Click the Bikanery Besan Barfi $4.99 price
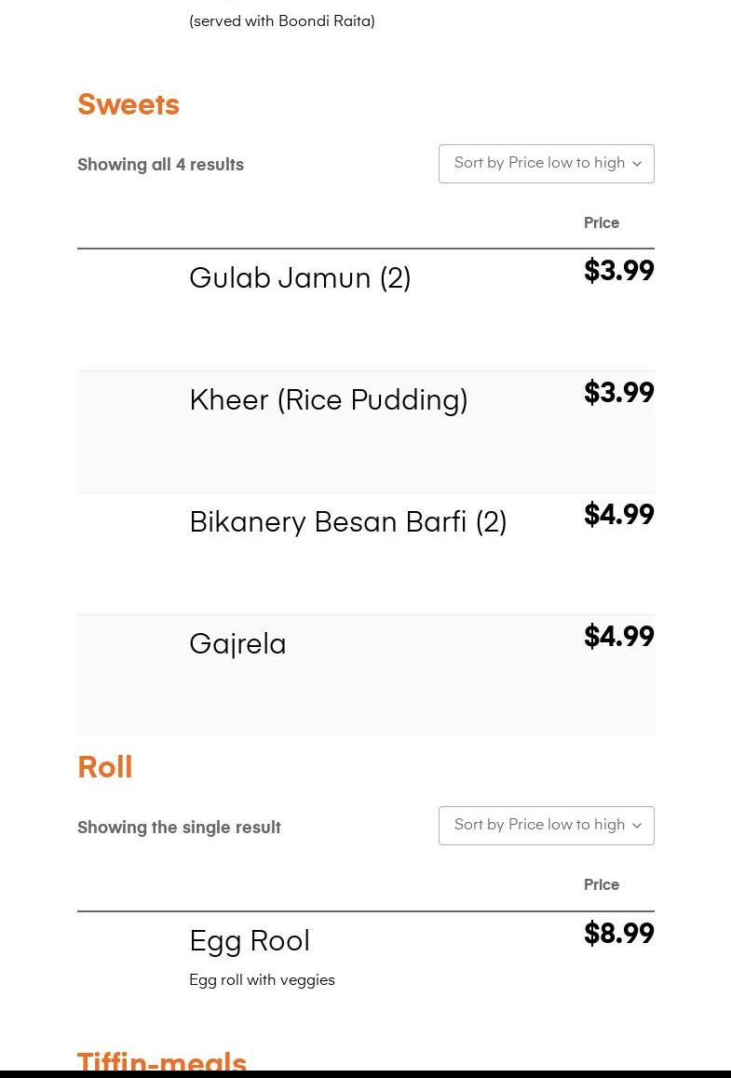 click(x=618, y=516)
